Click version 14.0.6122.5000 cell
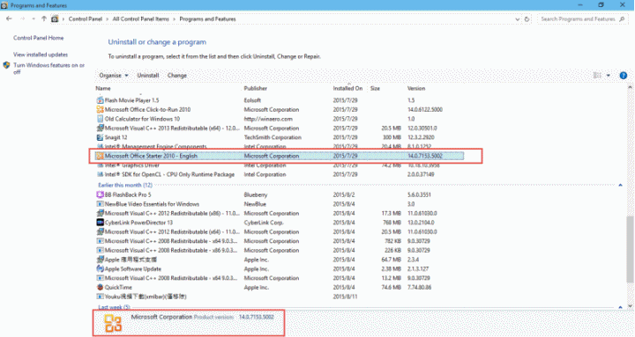Image resolution: width=635 pixels, height=337 pixels. [x=425, y=109]
